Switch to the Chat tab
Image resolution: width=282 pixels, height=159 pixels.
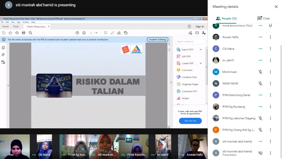tap(263, 18)
